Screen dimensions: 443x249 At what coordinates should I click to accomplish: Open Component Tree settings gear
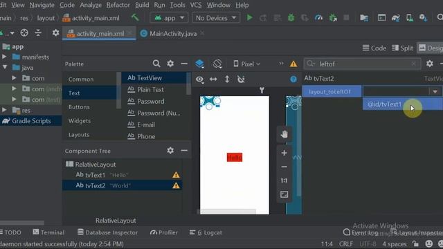(170, 151)
